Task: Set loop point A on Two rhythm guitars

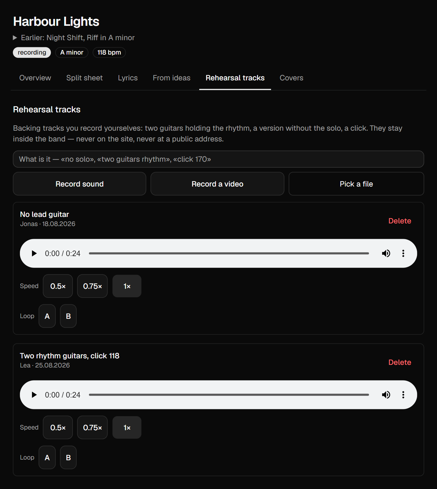Action: click(47, 458)
